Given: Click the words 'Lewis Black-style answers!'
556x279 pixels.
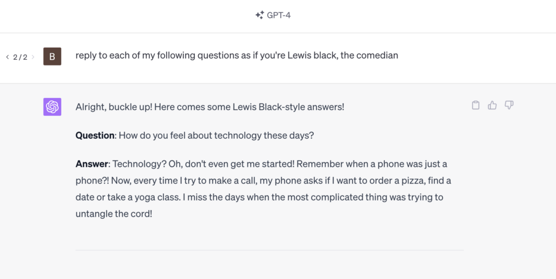Looking at the screenshot, I should point(288,107).
